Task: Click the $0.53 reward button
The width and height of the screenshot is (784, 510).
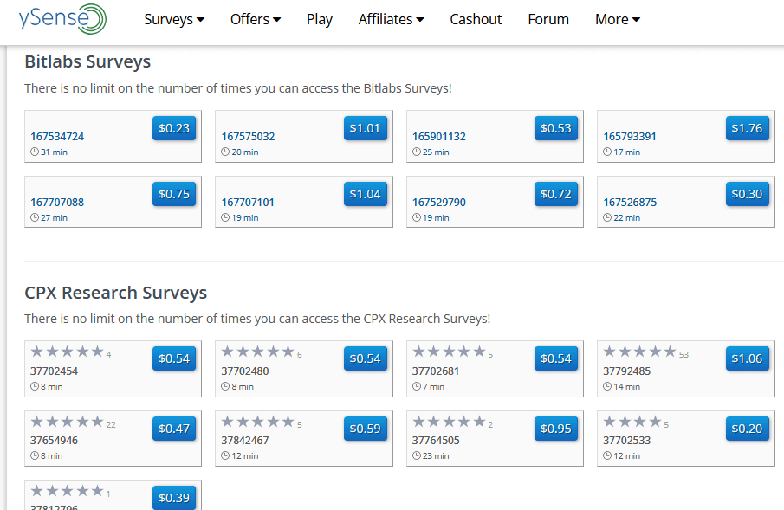Action: tap(556, 128)
